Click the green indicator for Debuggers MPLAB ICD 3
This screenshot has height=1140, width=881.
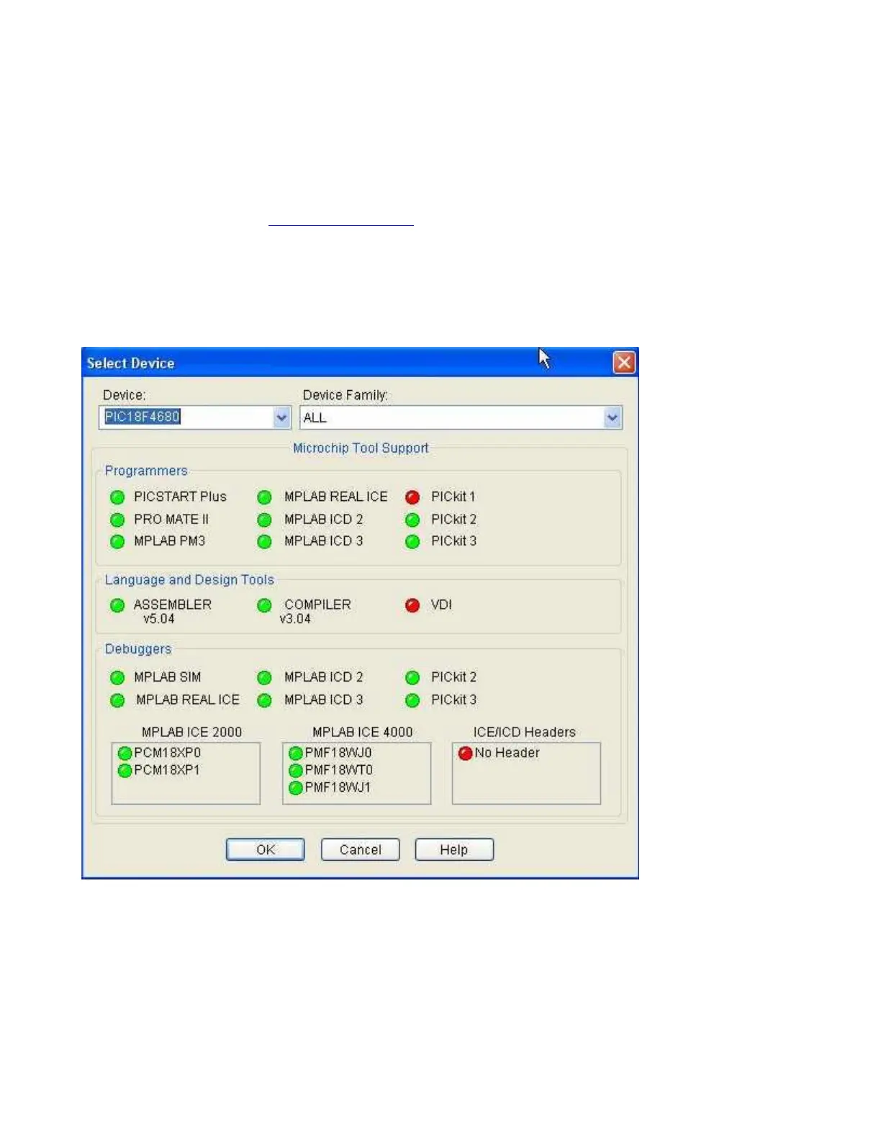coord(265,700)
